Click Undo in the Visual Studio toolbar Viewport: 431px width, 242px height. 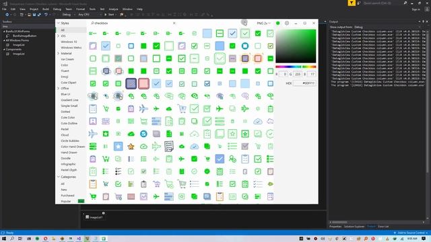point(46,15)
